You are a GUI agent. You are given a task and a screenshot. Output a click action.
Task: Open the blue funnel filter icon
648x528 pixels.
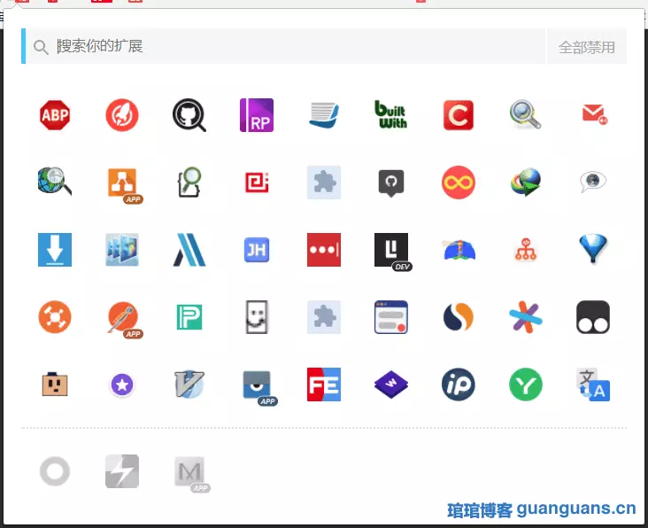593,248
